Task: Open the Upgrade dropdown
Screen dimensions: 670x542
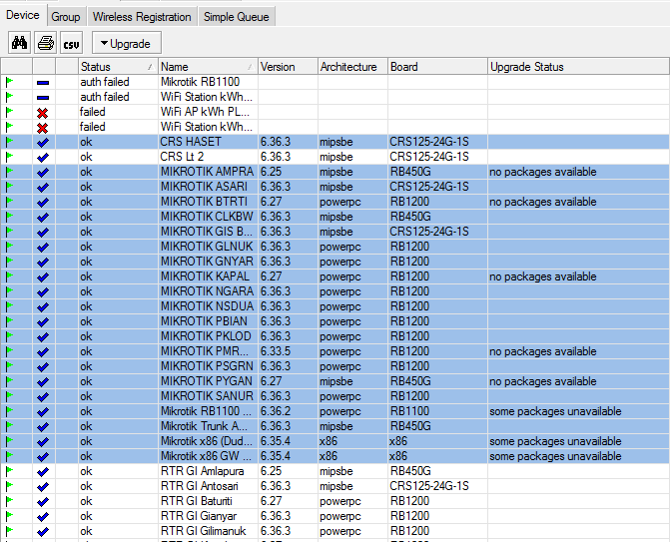Action: click(x=127, y=43)
